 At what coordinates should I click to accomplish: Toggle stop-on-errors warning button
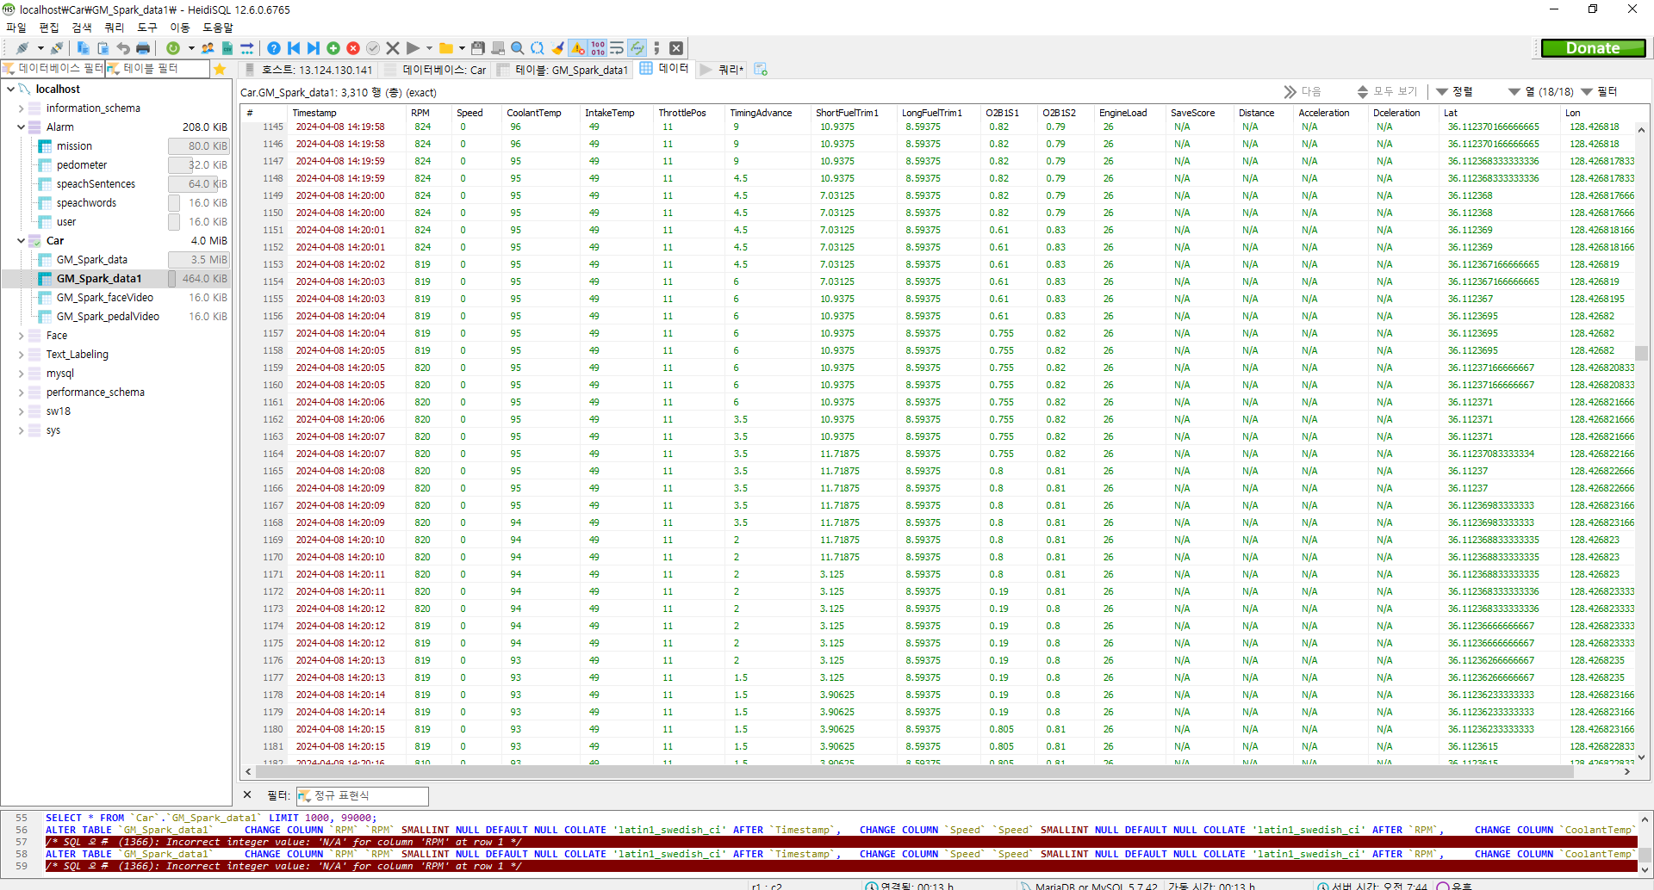pyautogui.click(x=578, y=48)
